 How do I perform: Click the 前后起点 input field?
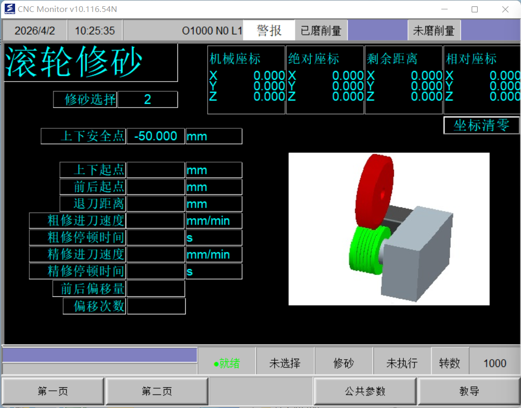(156, 187)
